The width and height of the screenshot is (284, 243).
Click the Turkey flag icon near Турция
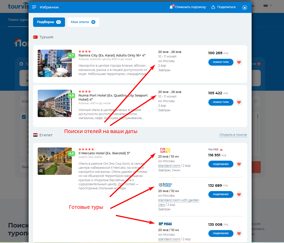point(35,37)
